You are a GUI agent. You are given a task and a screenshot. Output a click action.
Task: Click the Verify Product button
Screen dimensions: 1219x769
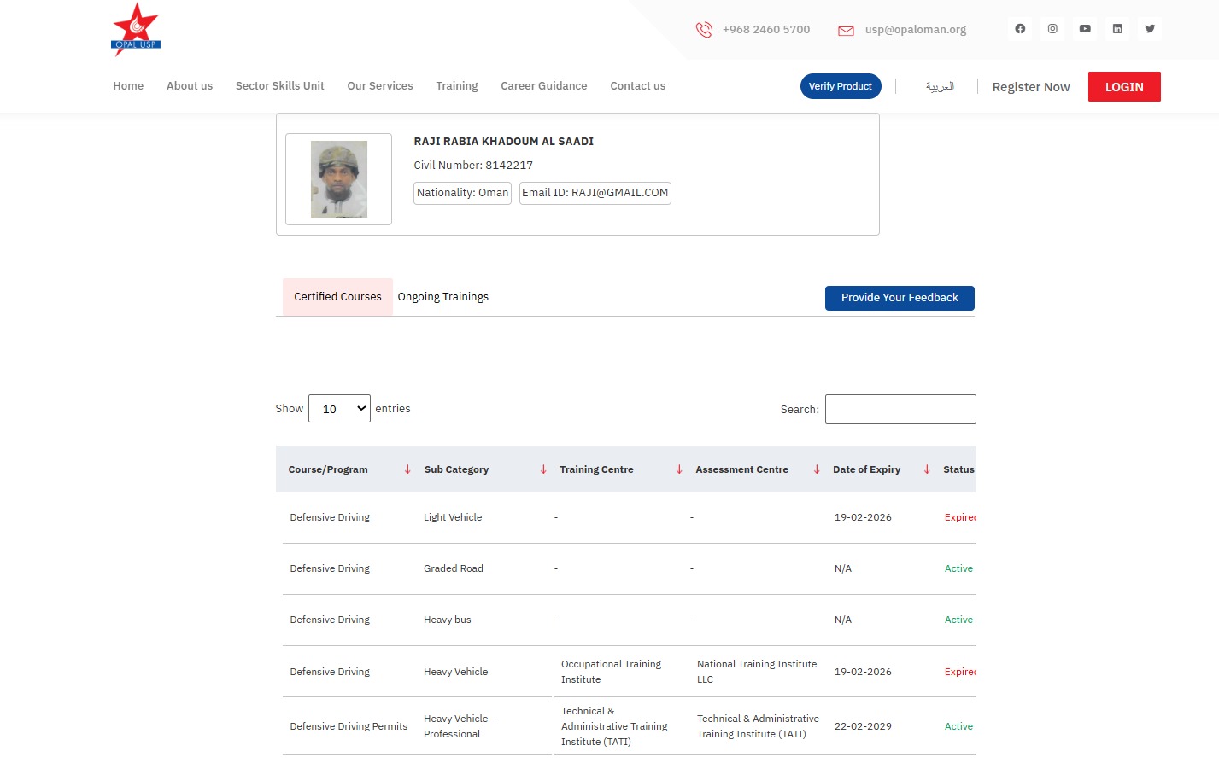pyautogui.click(x=841, y=86)
